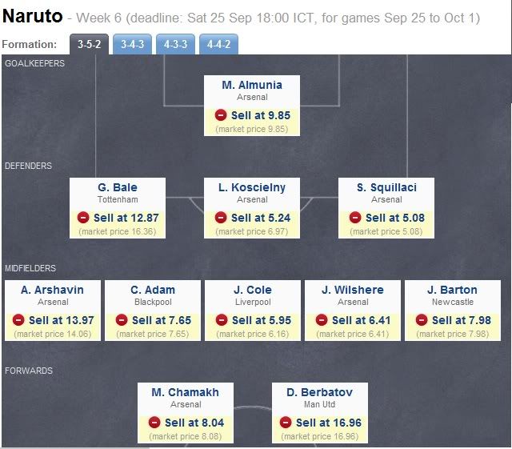Click red minus icon beside M. Almunia

tap(221, 115)
